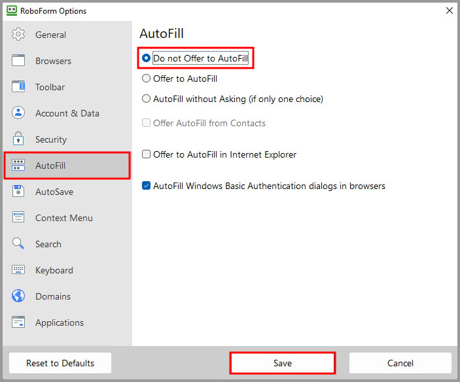Click the Account & Data person icon

click(x=18, y=113)
